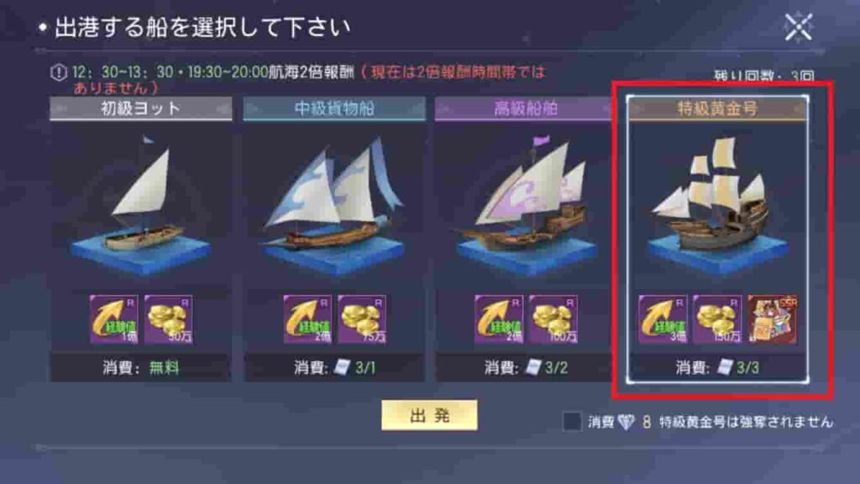This screenshot has height=484, width=860.
Task: Close the ship selection dialog
Action: [798, 27]
